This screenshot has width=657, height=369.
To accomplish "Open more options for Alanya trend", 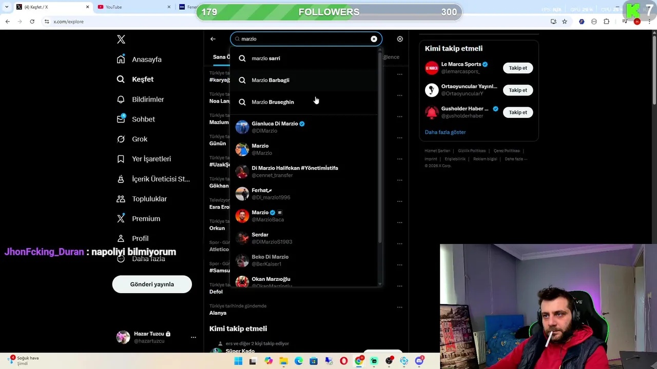I will pyautogui.click(x=400, y=307).
